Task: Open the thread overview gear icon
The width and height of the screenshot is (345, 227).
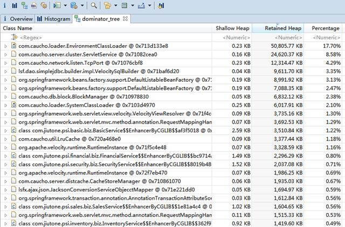Action: [x=44, y=5]
